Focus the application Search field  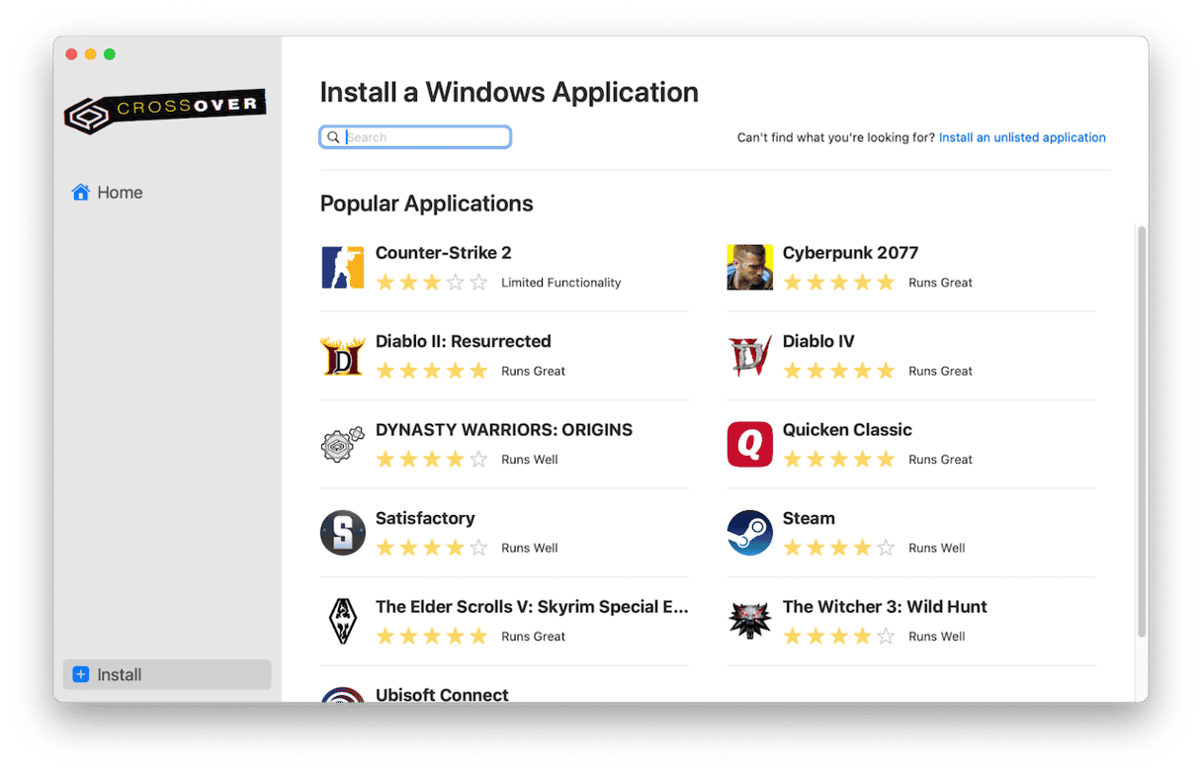click(425, 137)
